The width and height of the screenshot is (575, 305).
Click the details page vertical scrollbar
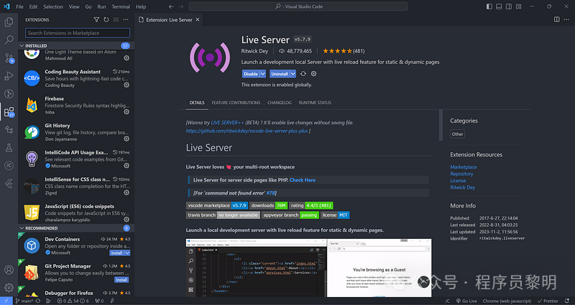click(441, 125)
